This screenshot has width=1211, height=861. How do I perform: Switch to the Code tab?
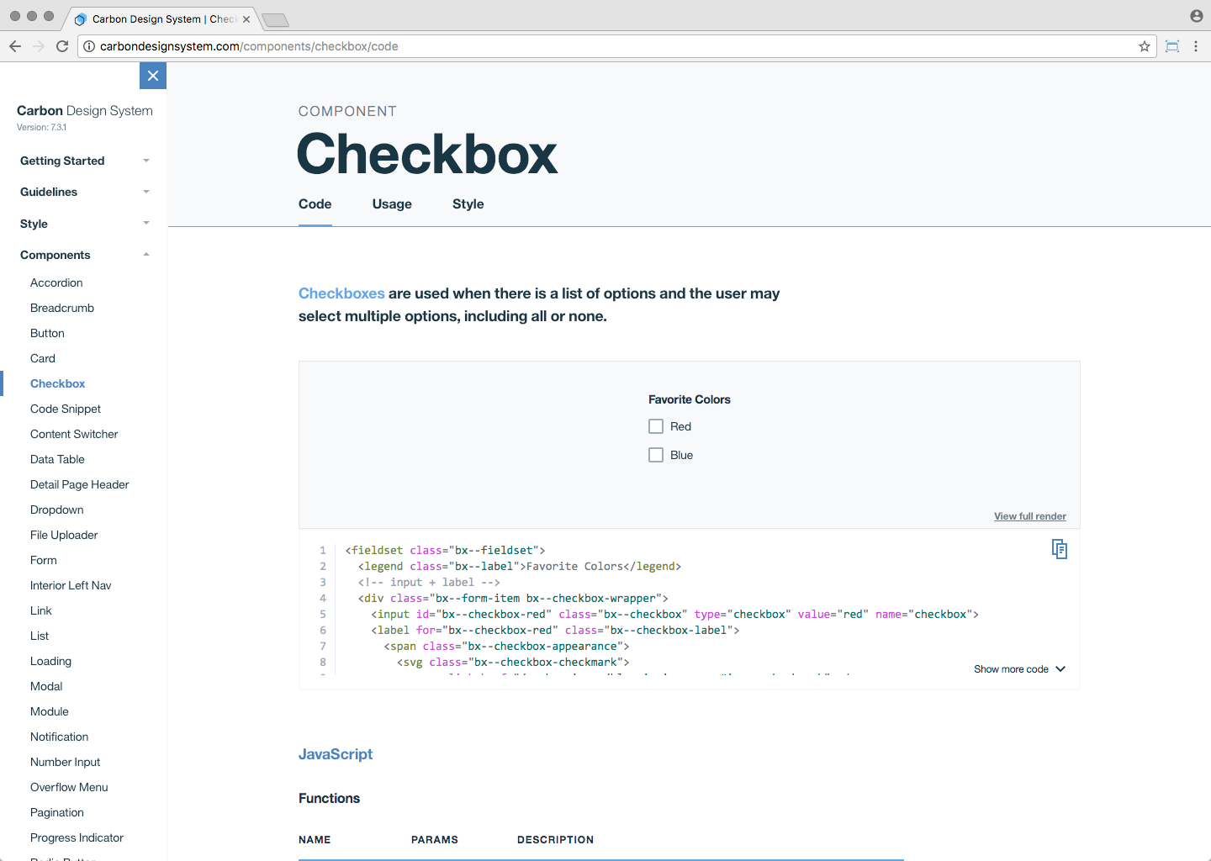(x=315, y=204)
